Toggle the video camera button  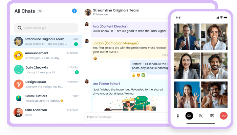click(189, 116)
